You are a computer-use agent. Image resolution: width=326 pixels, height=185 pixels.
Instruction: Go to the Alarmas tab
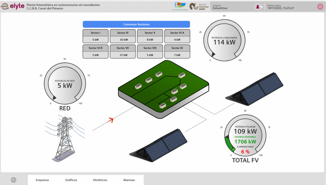(x=129, y=180)
